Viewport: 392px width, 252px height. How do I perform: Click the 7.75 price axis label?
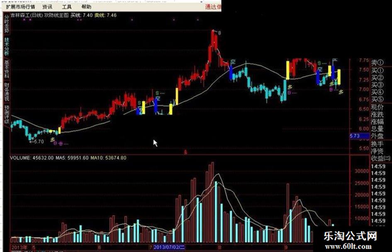pos(364,60)
